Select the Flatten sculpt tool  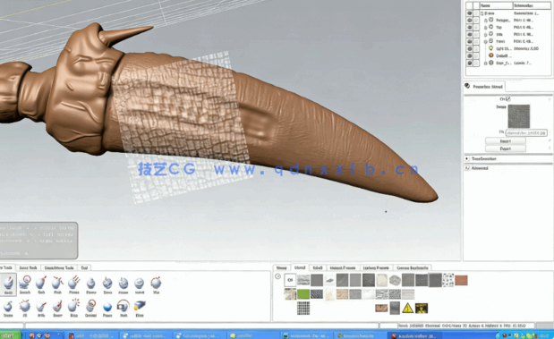click(x=74, y=284)
